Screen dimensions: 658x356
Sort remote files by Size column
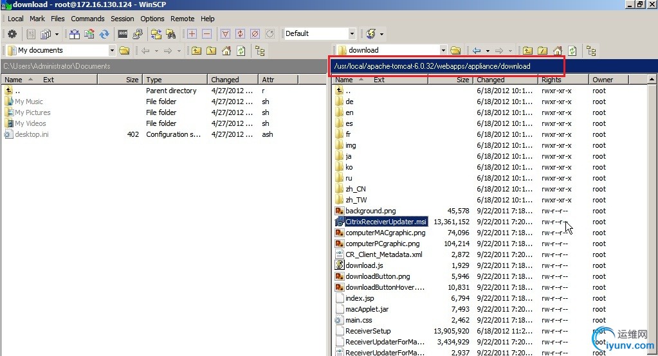coord(450,80)
